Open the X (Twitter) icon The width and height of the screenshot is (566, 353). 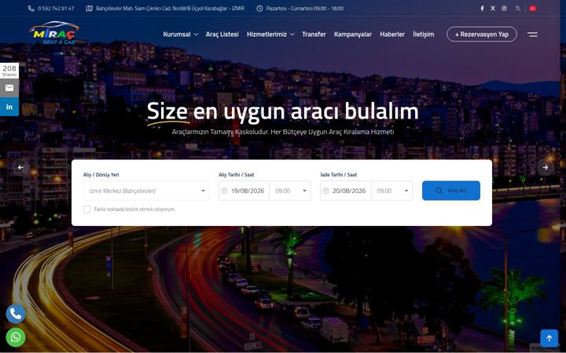(493, 9)
